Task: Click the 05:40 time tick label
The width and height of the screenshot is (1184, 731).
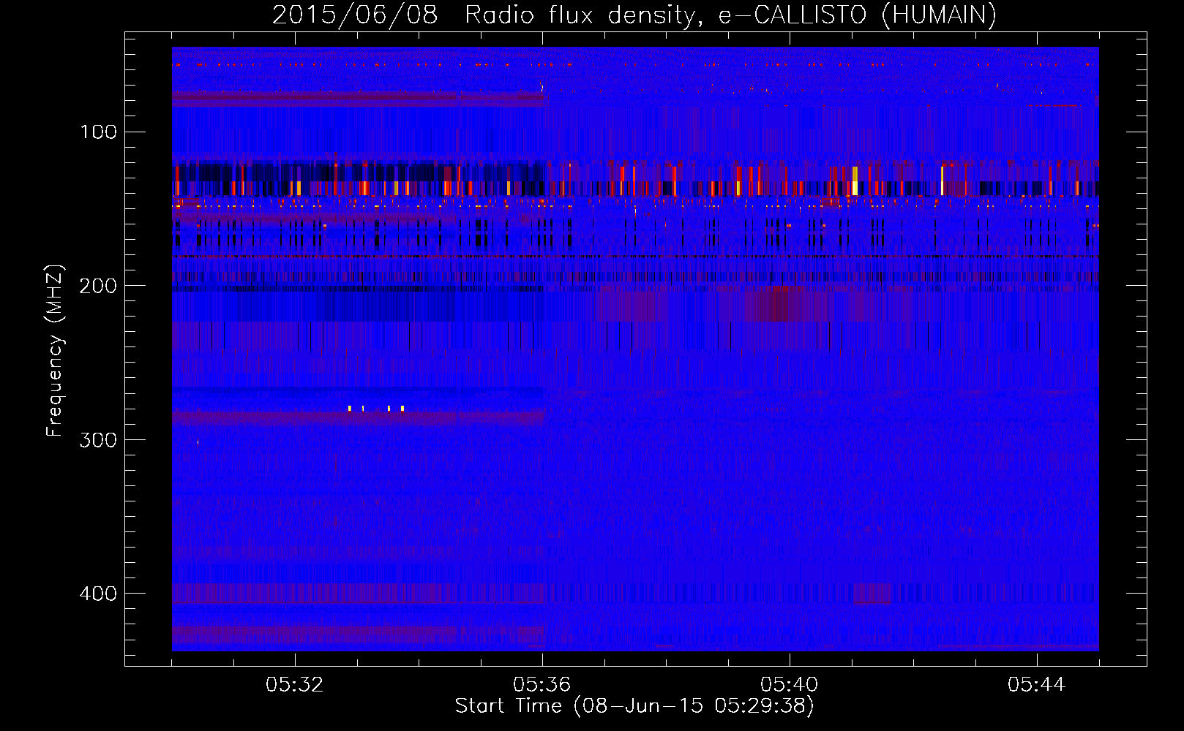Action: (x=789, y=685)
